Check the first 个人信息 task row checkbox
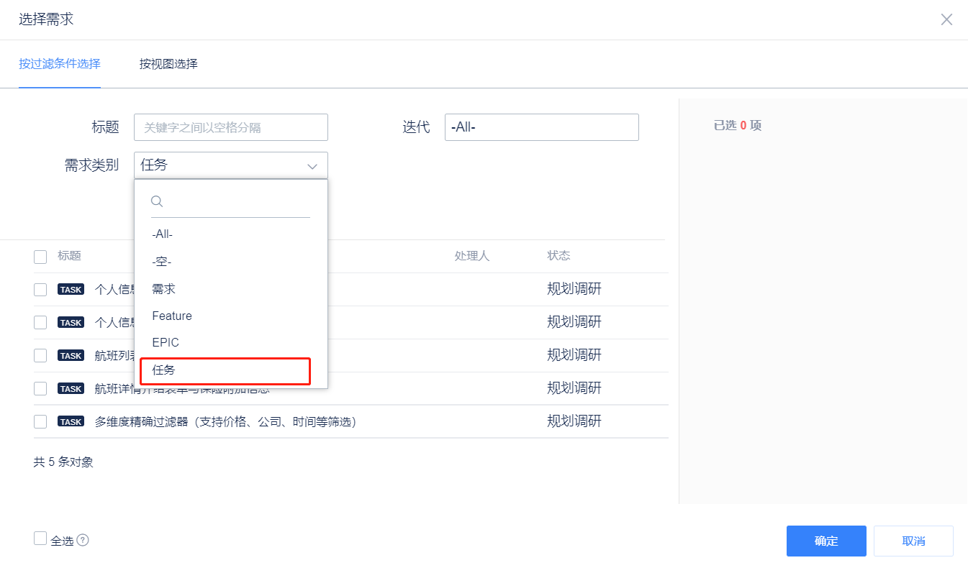 (40, 290)
